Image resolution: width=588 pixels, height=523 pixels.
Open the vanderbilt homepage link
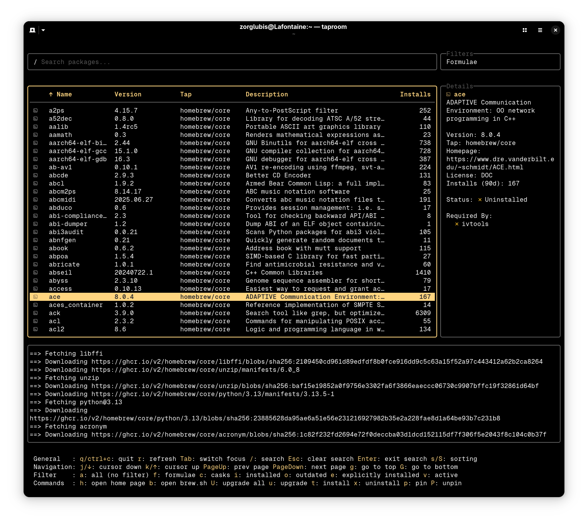pyautogui.click(x=500, y=159)
